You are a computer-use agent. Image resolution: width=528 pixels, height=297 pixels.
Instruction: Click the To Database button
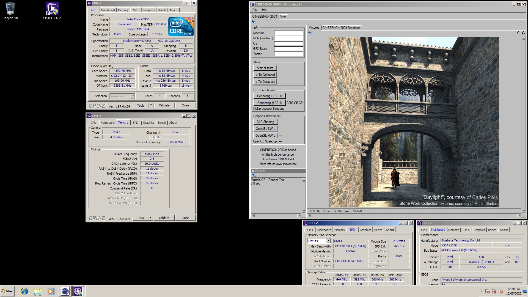[x=265, y=82]
